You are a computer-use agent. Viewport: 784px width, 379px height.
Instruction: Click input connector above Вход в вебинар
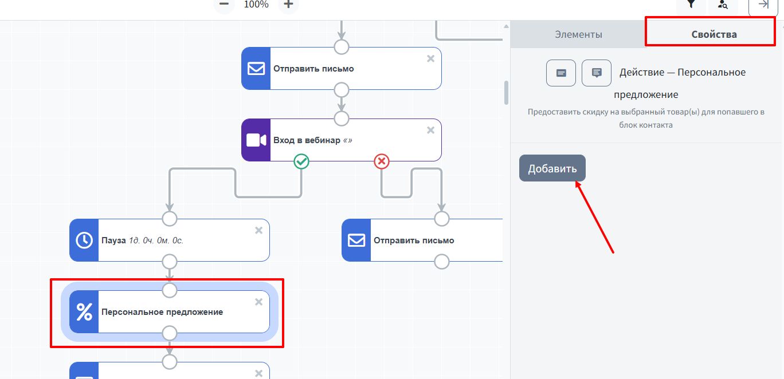click(342, 119)
